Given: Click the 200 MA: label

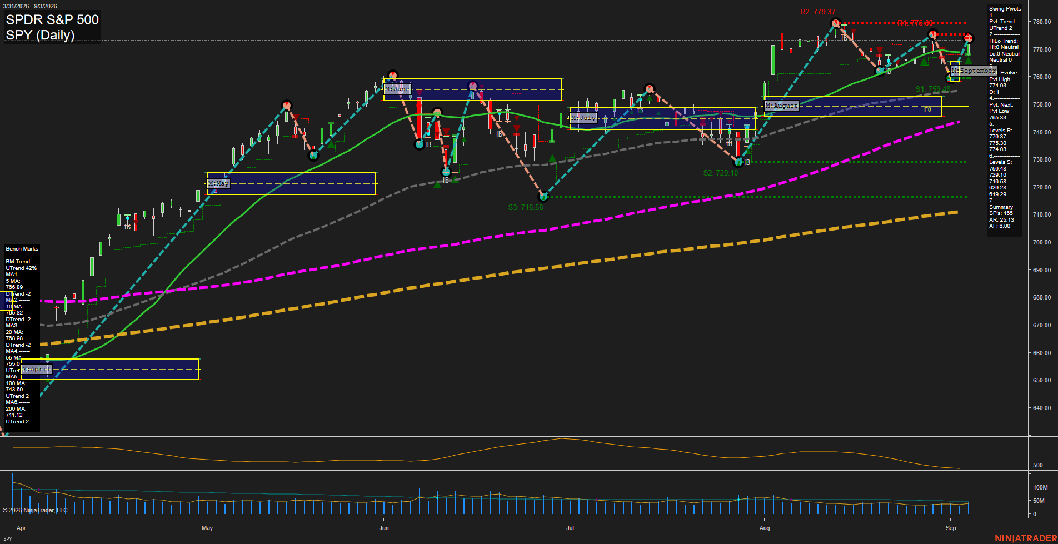Looking at the screenshot, I should 16,409.
